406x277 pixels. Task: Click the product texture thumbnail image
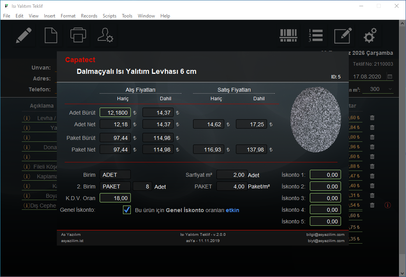tap(316, 119)
